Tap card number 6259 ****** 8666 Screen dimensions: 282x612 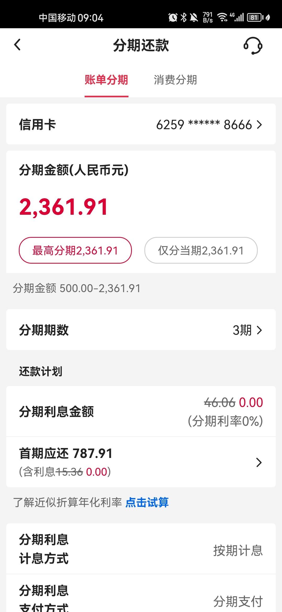pos(204,124)
